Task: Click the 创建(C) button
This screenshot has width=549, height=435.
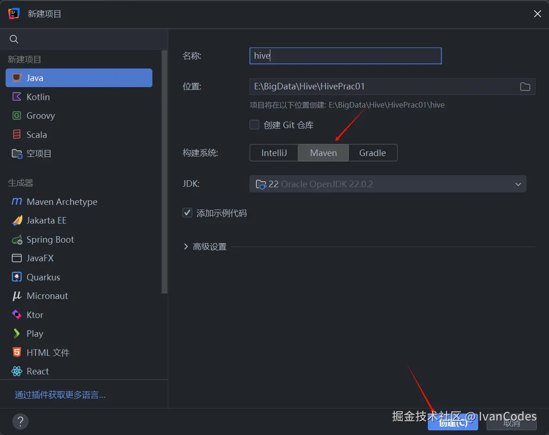Action: tap(453, 422)
